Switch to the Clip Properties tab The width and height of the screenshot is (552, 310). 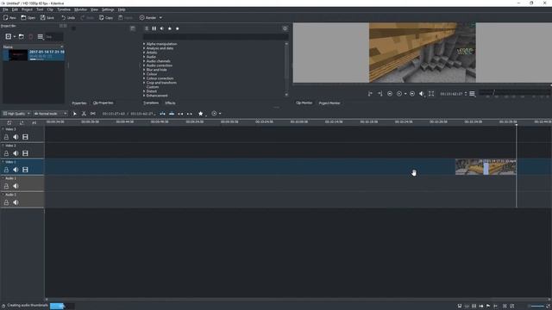pos(103,103)
